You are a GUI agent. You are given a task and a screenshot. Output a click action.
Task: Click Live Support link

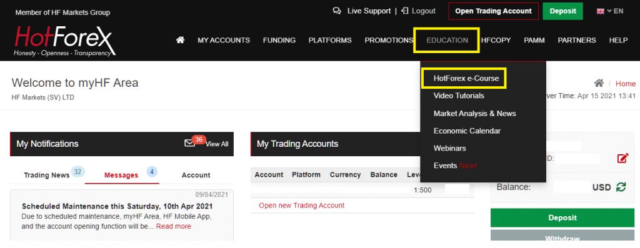369,11
